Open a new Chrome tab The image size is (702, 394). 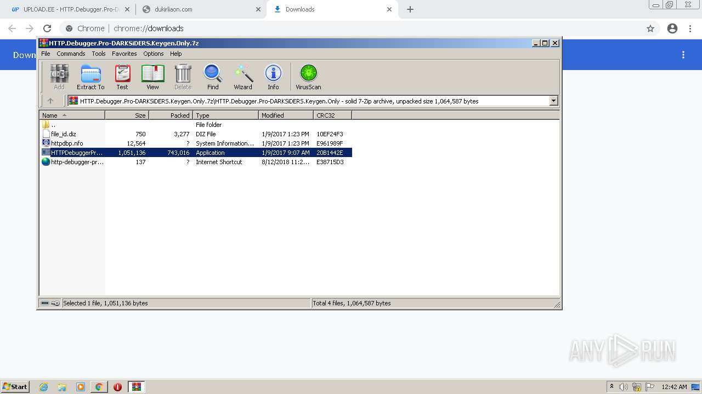(x=410, y=9)
